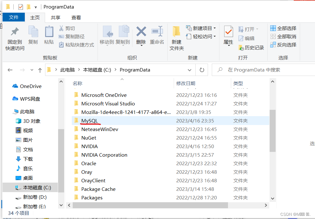The height and width of the screenshot is (219, 315).
Task: Select the Oracle folder
Action: [170, 164]
